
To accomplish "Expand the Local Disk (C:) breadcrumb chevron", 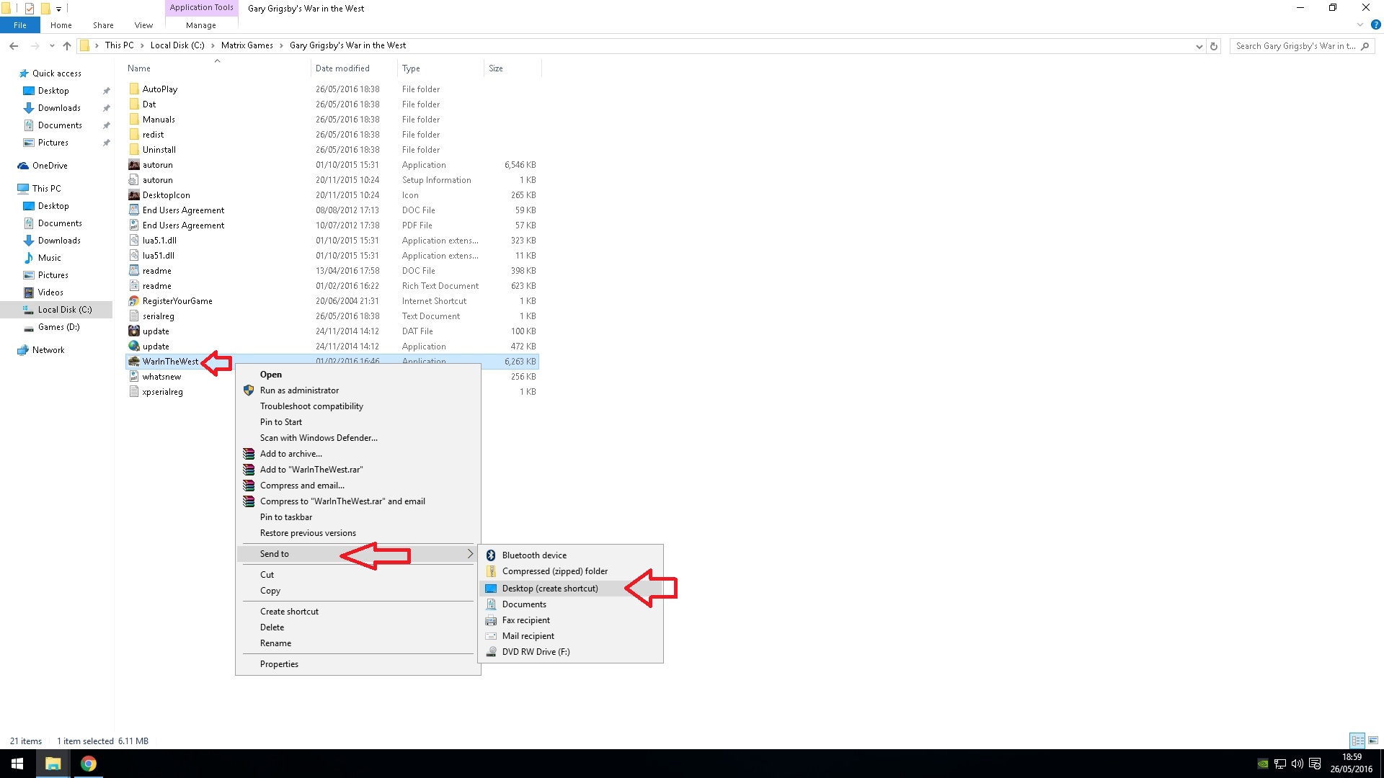I will pyautogui.click(x=213, y=45).
